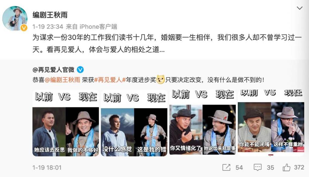Open the post options chevron menu

pyautogui.click(x=300, y=8)
